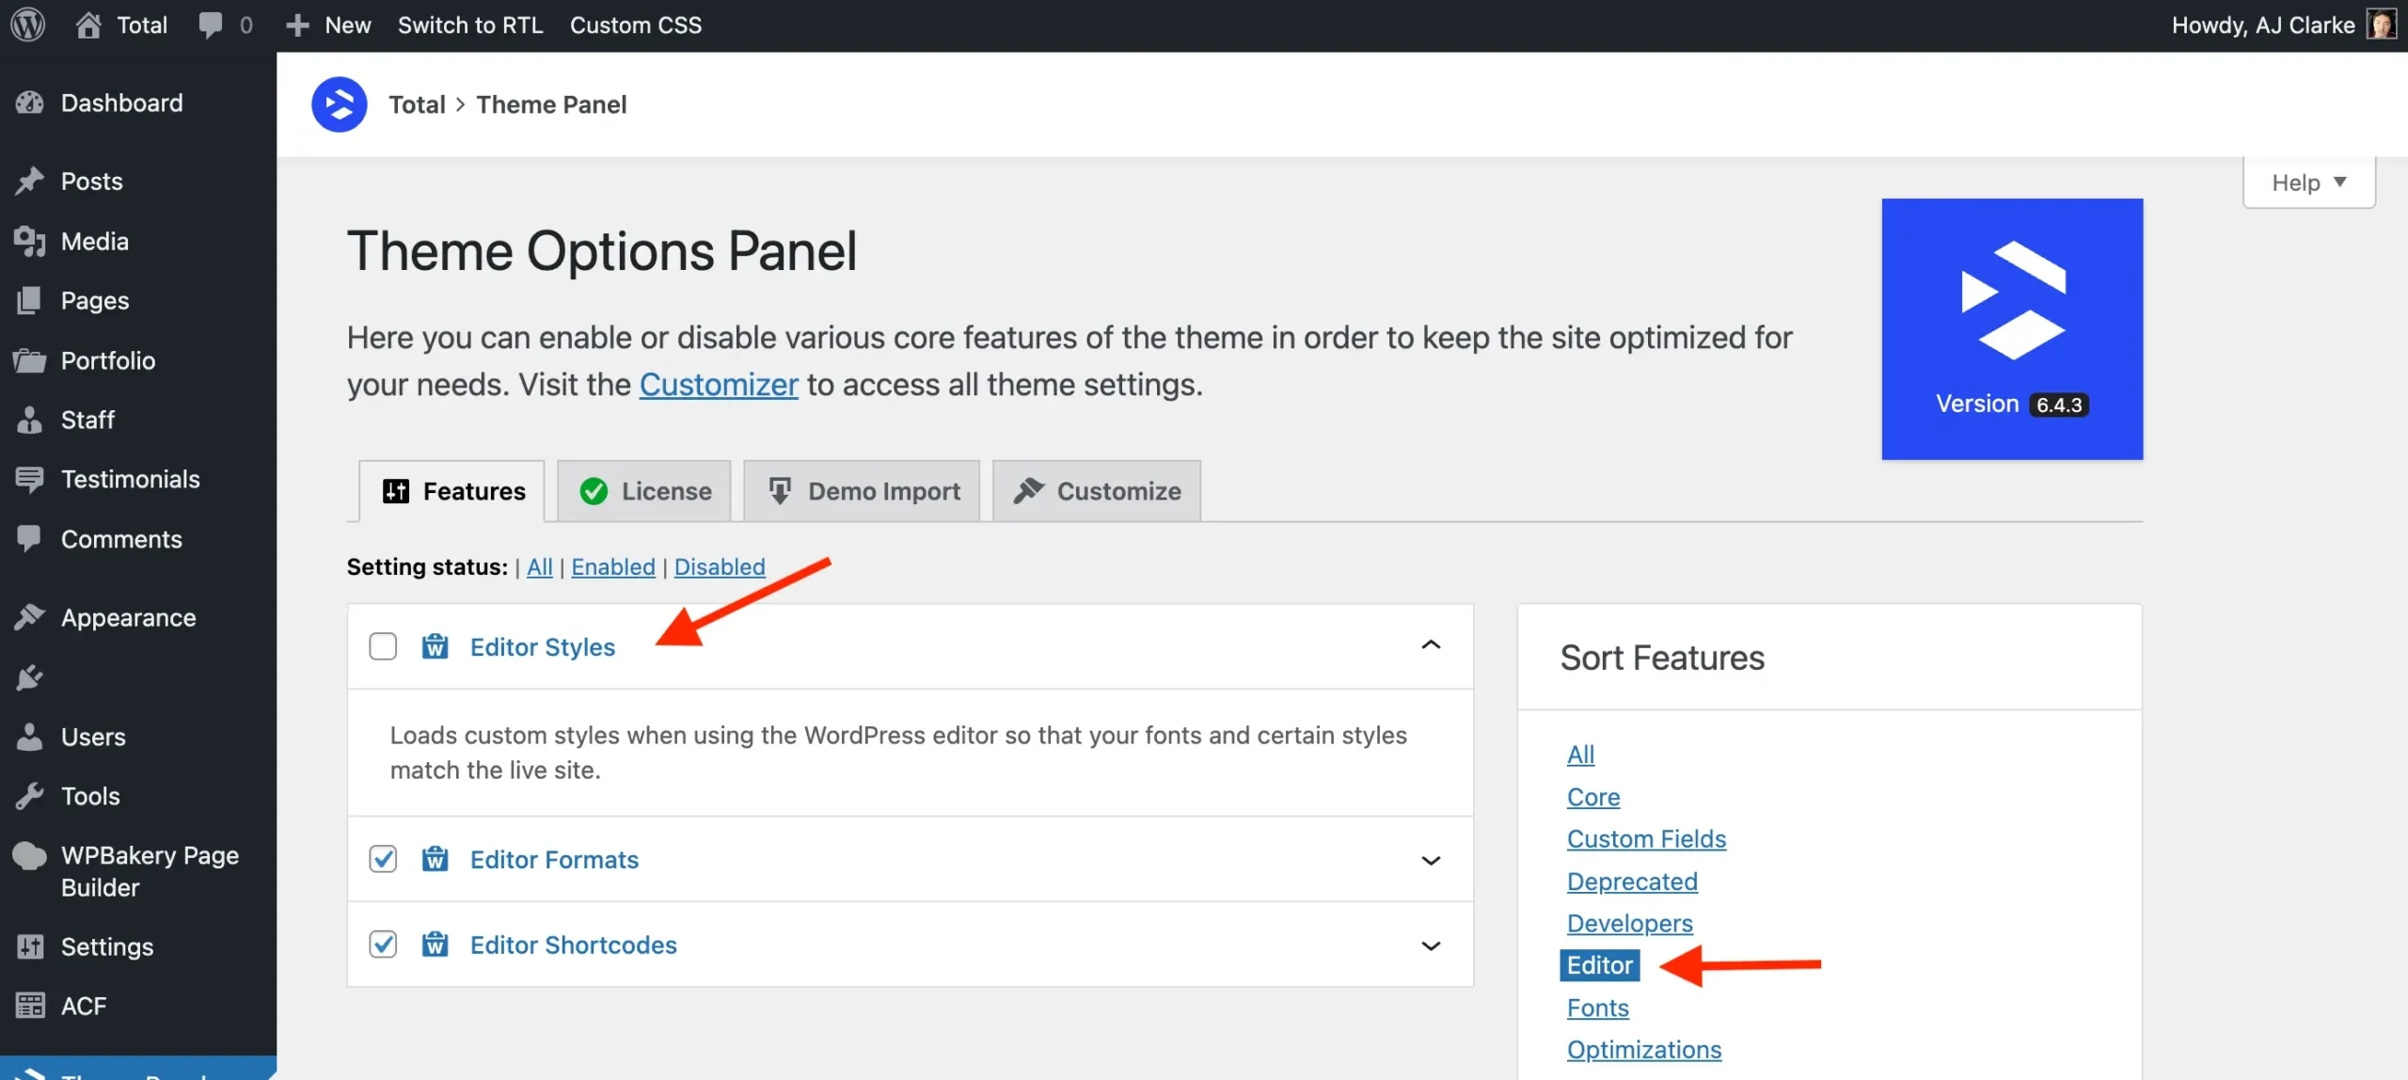Expand the Editor Shortcodes section
Image resolution: width=2408 pixels, height=1080 pixels.
[1431, 945]
